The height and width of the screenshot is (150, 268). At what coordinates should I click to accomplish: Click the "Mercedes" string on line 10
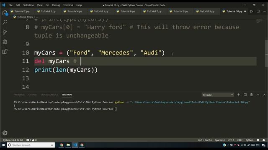[116, 53]
